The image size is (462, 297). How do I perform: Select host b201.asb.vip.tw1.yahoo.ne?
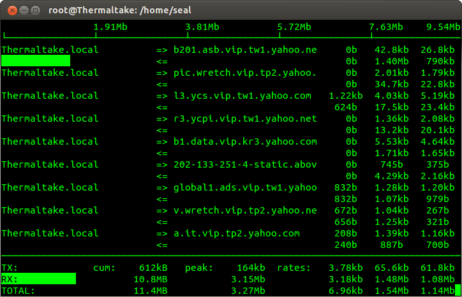[x=245, y=50]
